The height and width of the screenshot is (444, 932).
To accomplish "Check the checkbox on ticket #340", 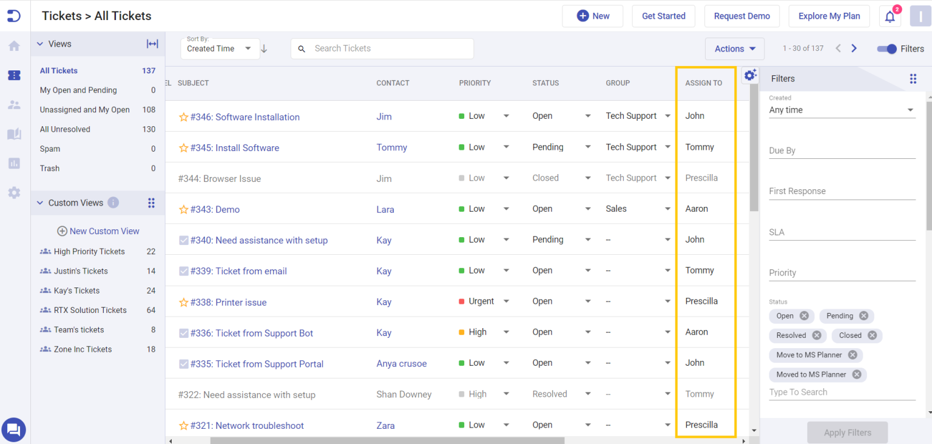I will tap(184, 240).
